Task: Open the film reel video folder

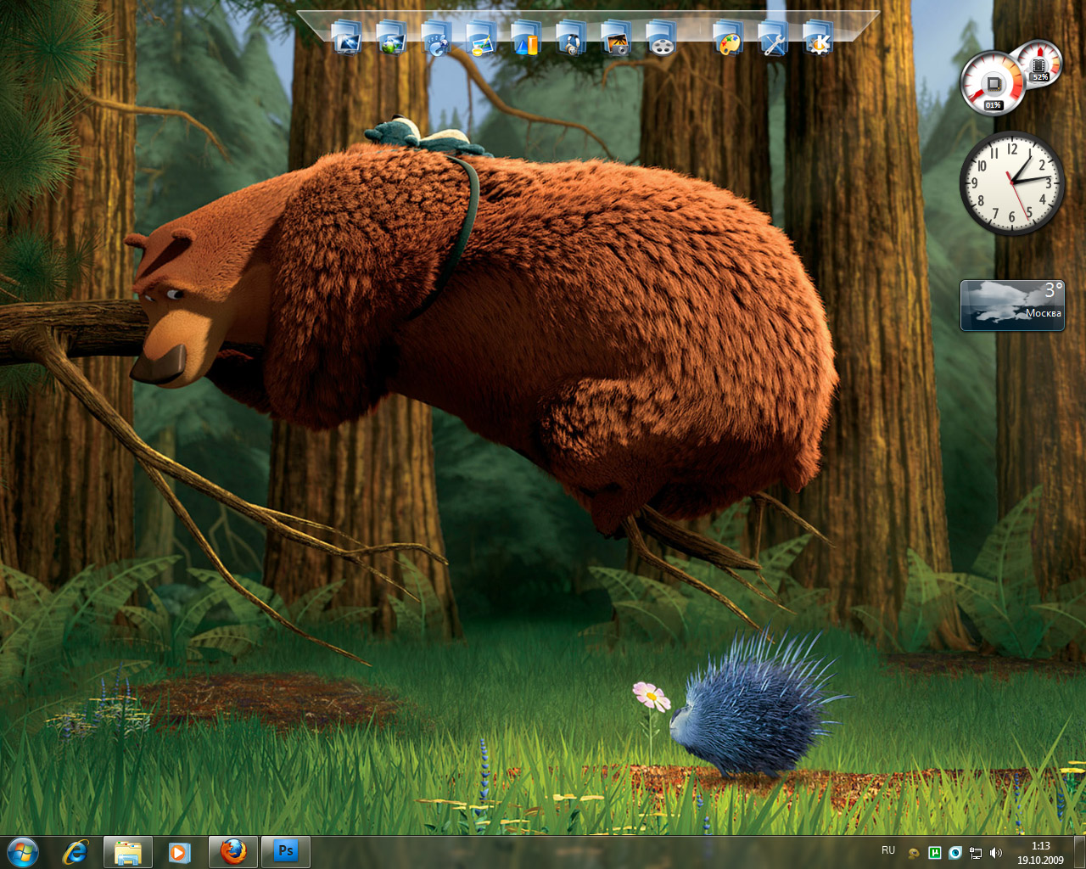Action: point(661,38)
